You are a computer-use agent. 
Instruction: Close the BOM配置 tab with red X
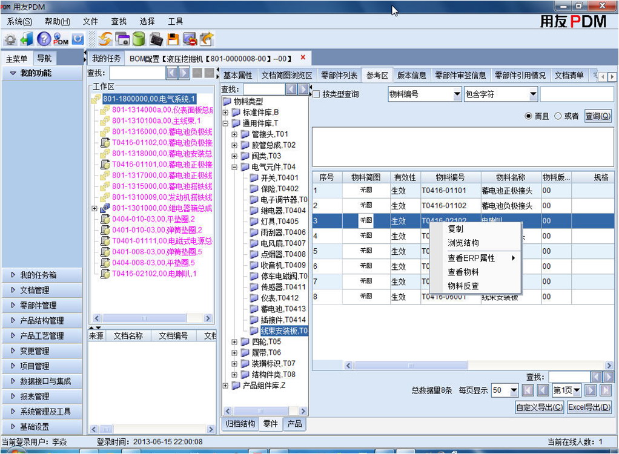pyautogui.click(x=303, y=58)
